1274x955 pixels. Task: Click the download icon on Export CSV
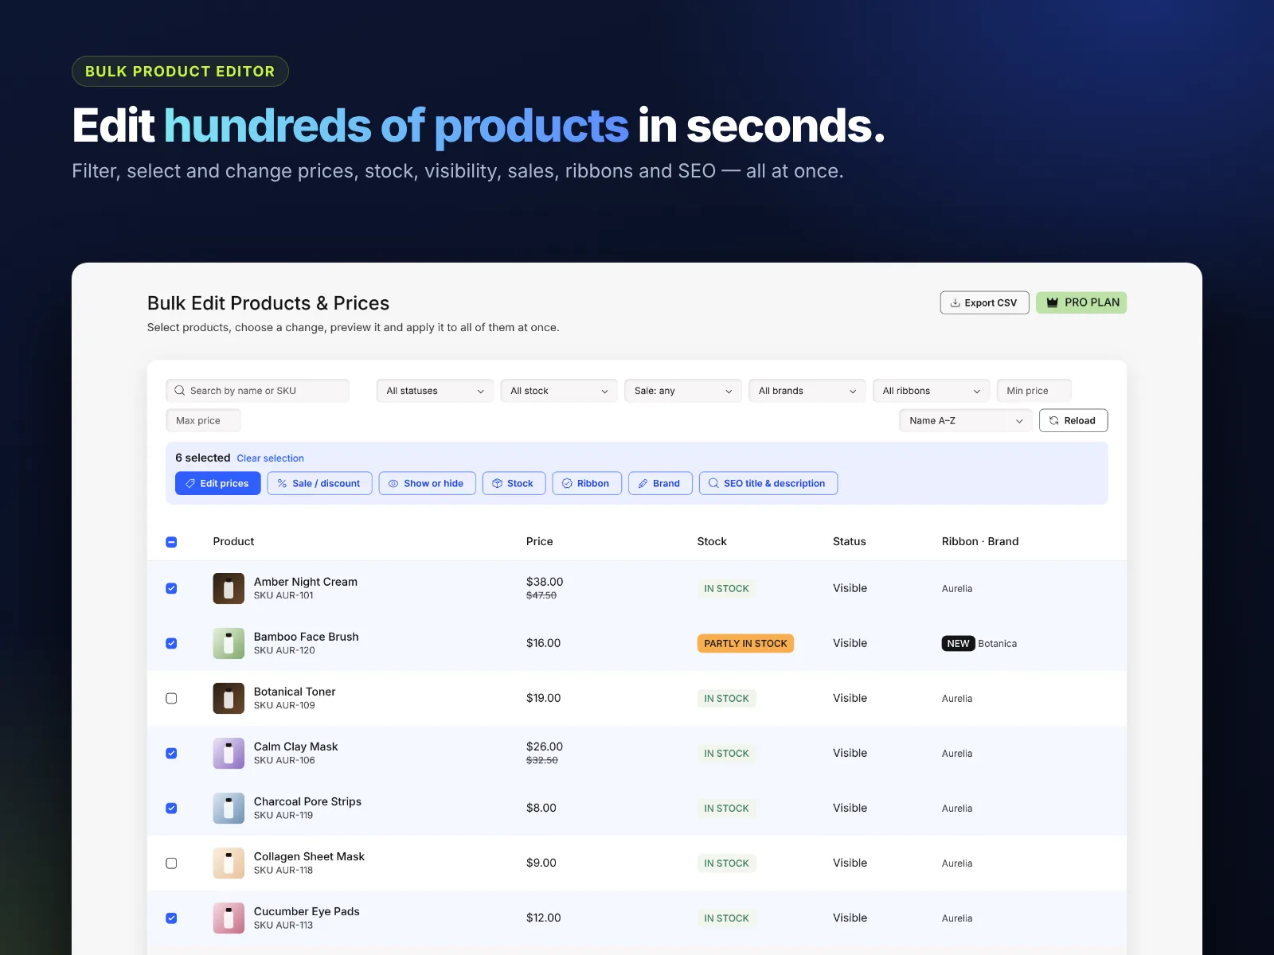coord(955,302)
